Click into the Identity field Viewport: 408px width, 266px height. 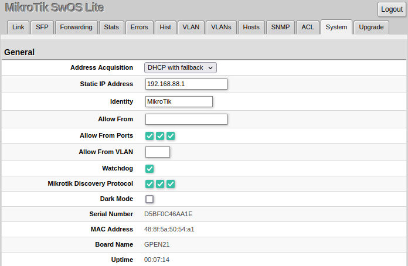pos(179,102)
